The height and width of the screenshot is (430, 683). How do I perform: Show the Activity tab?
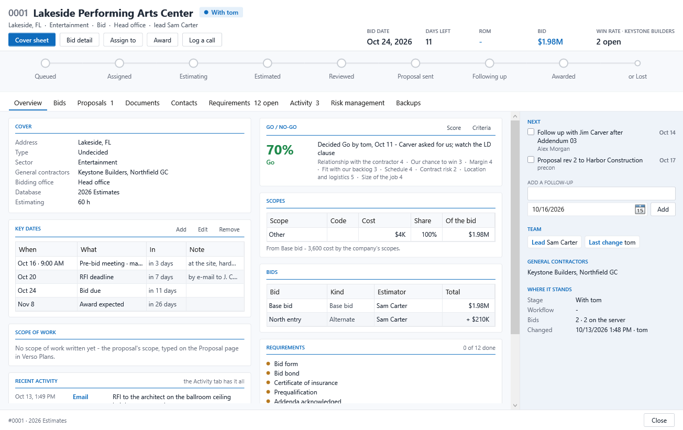[x=305, y=103]
